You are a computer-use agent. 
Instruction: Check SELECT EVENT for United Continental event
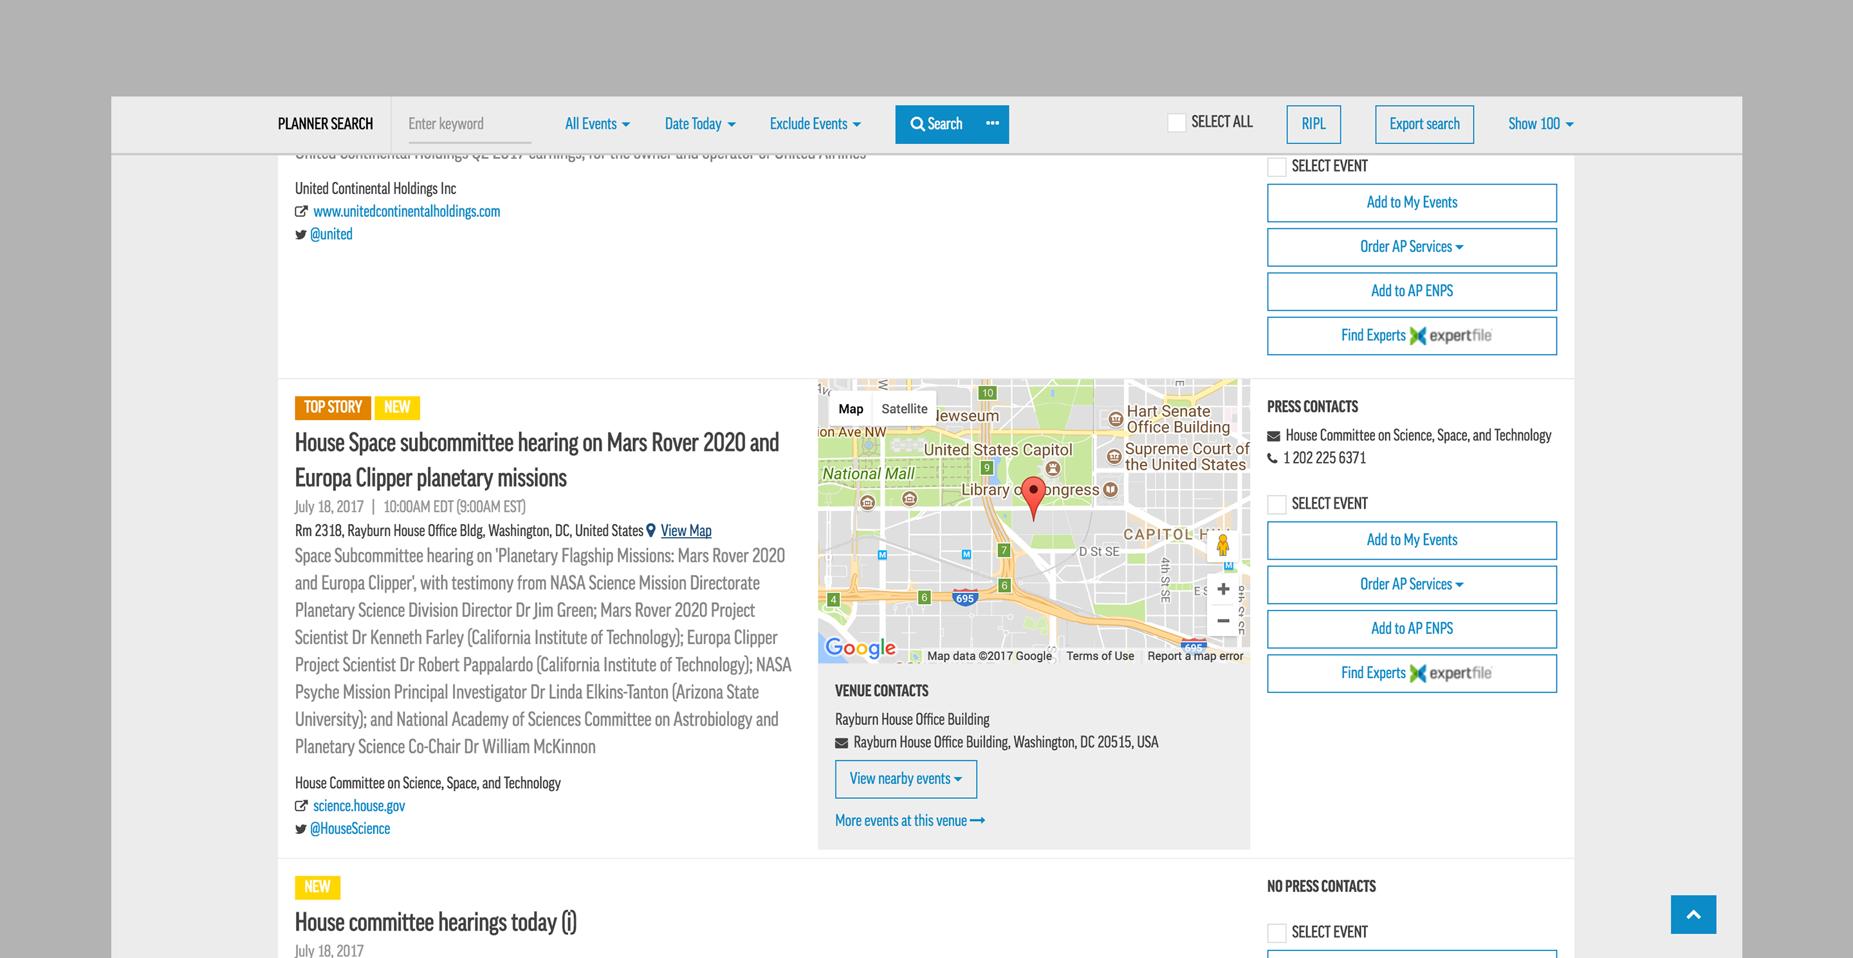pyautogui.click(x=1277, y=167)
